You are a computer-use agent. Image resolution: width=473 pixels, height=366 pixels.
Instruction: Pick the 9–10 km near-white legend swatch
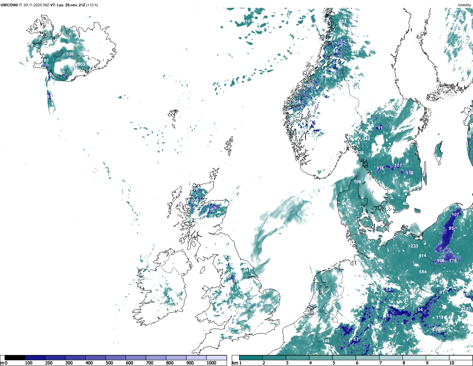(x=438, y=358)
